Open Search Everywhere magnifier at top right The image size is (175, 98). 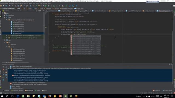(x=171, y=6)
